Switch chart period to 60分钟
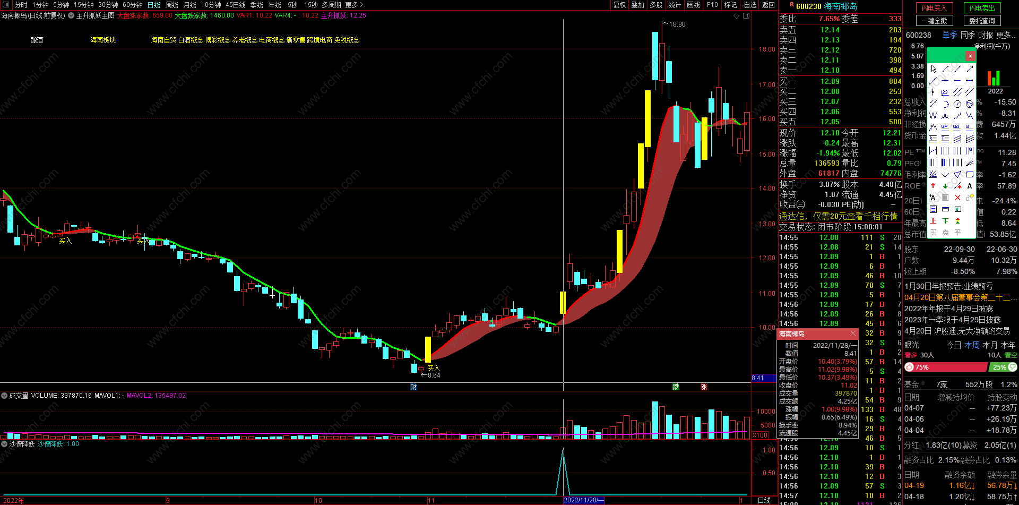Image resolution: width=1019 pixels, height=505 pixels. [133, 5]
